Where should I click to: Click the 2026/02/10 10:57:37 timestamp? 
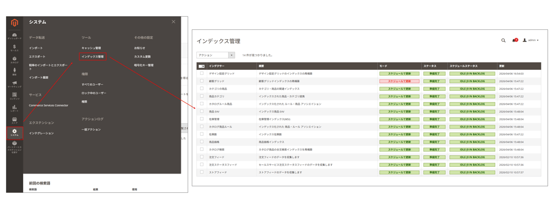pos(511,172)
